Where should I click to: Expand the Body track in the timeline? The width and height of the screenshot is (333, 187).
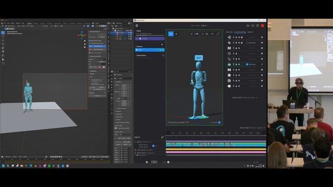[x=135, y=142]
